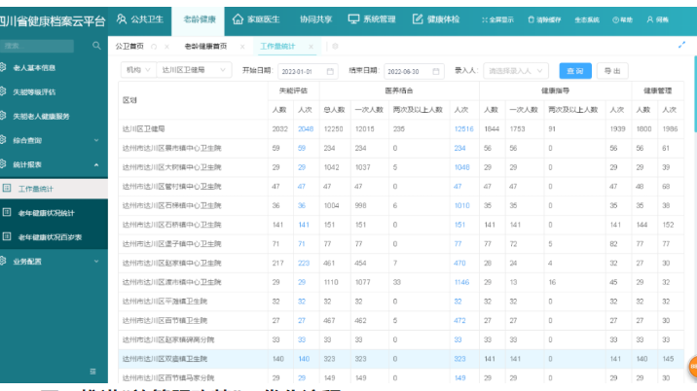The height and width of the screenshot is (391, 697).
Task: Close the 工作量统计 tab
Action: click(311, 46)
